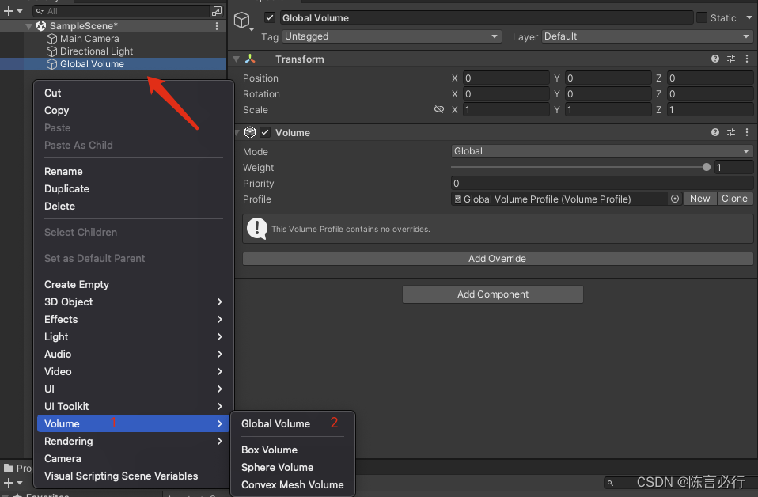Select Box Volume from the submenu
The width and height of the screenshot is (758, 497).
click(269, 450)
